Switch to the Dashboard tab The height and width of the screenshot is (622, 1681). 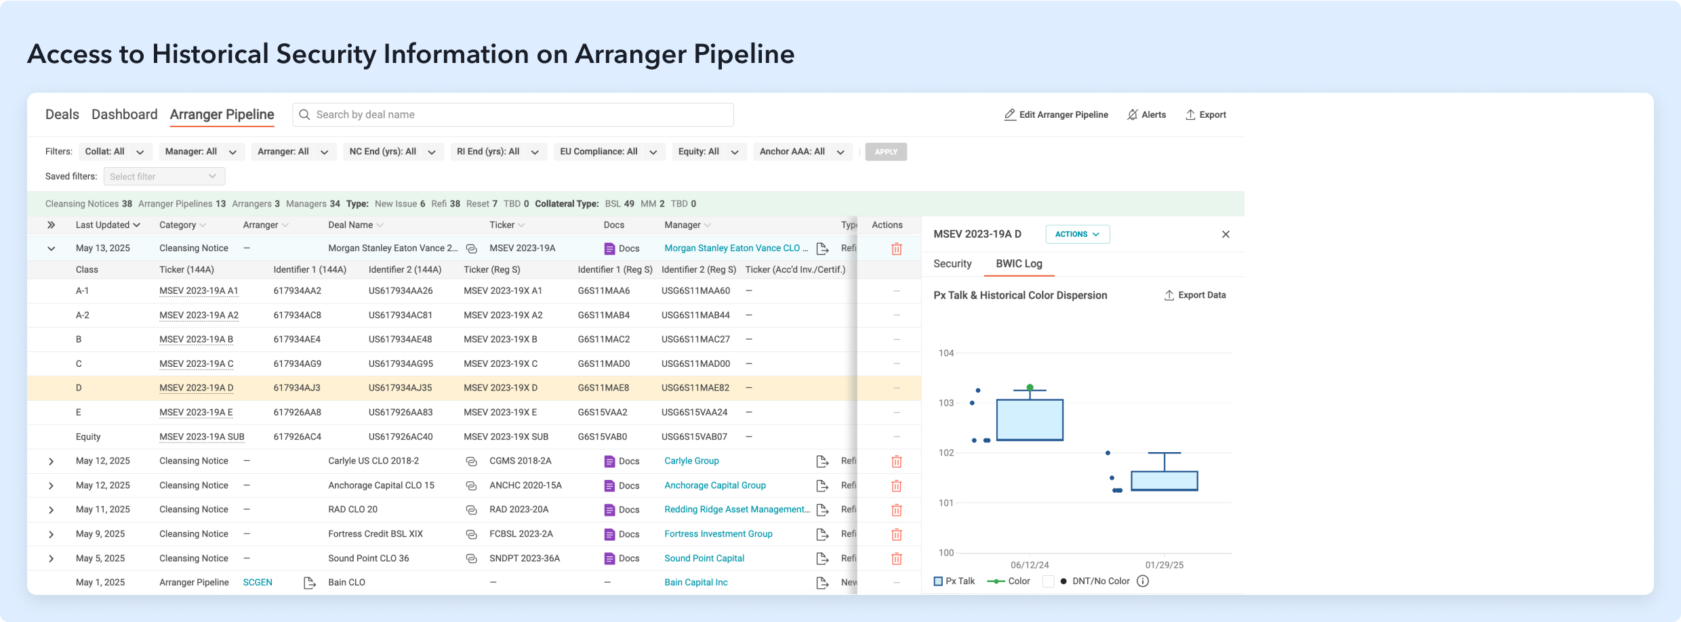(124, 115)
